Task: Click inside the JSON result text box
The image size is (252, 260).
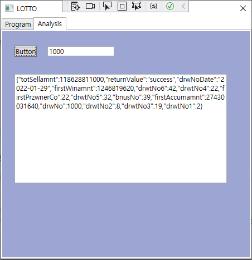Action: (120, 129)
